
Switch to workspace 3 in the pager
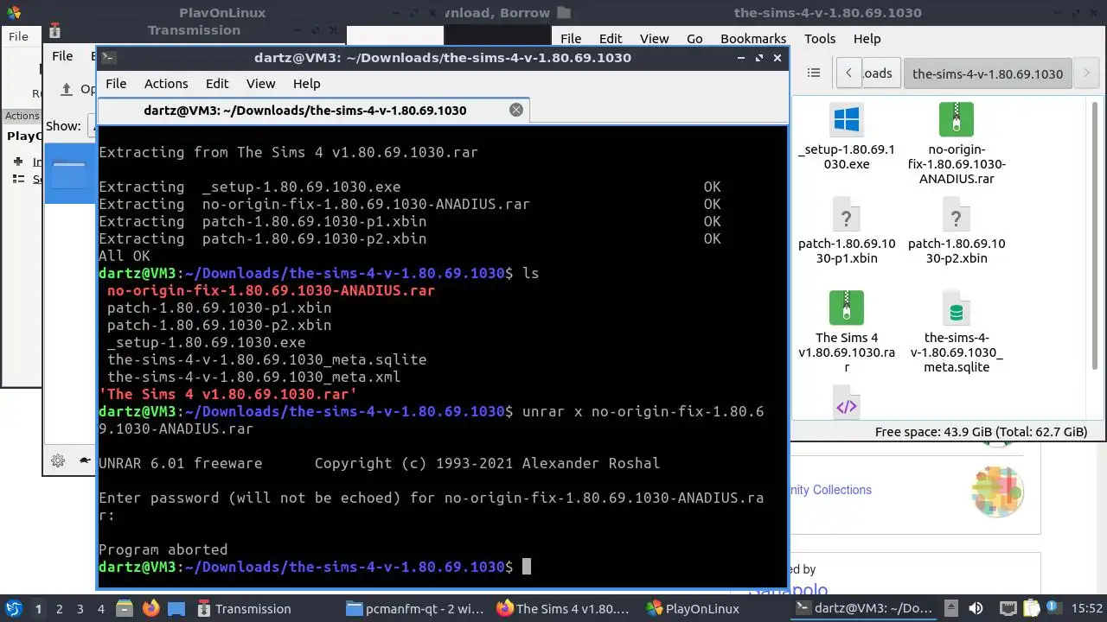pyautogui.click(x=80, y=608)
